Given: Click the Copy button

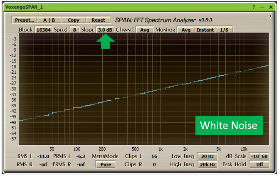Looking at the screenshot, I should [x=74, y=20].
